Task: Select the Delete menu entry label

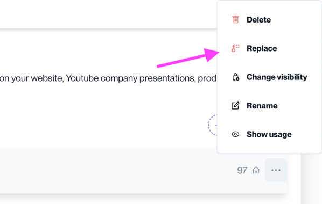Action: click(x=258, y=20)
